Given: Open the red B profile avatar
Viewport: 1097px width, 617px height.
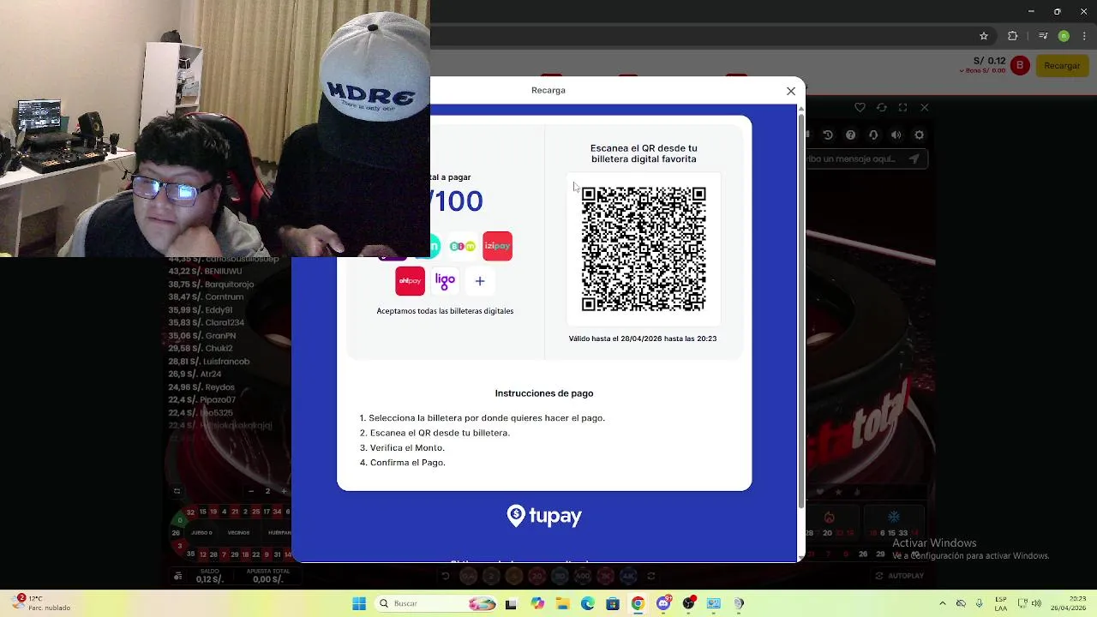Looking at the screenshot, I should tap(1019, 65).
